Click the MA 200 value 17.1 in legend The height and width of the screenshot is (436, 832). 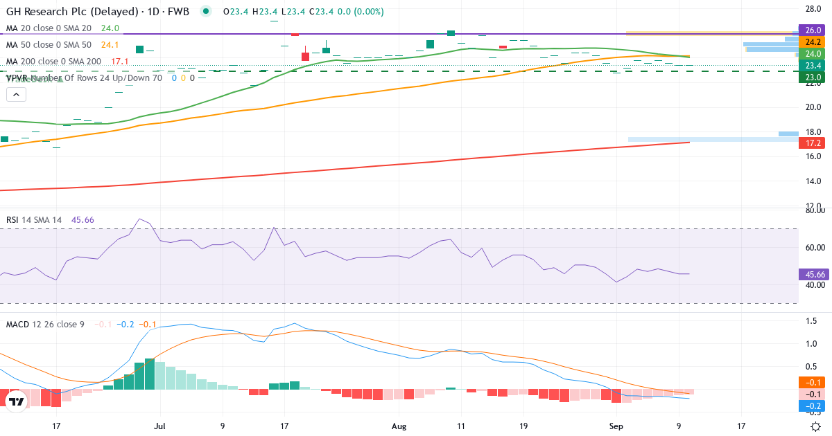point(120,62)
